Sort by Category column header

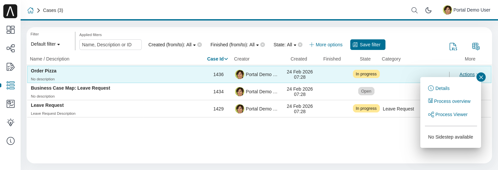click(x=391, y=59)
